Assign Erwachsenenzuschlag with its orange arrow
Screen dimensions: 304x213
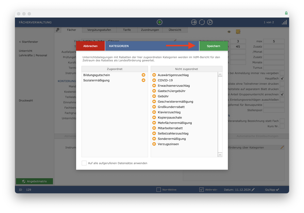tap(154, 86)
